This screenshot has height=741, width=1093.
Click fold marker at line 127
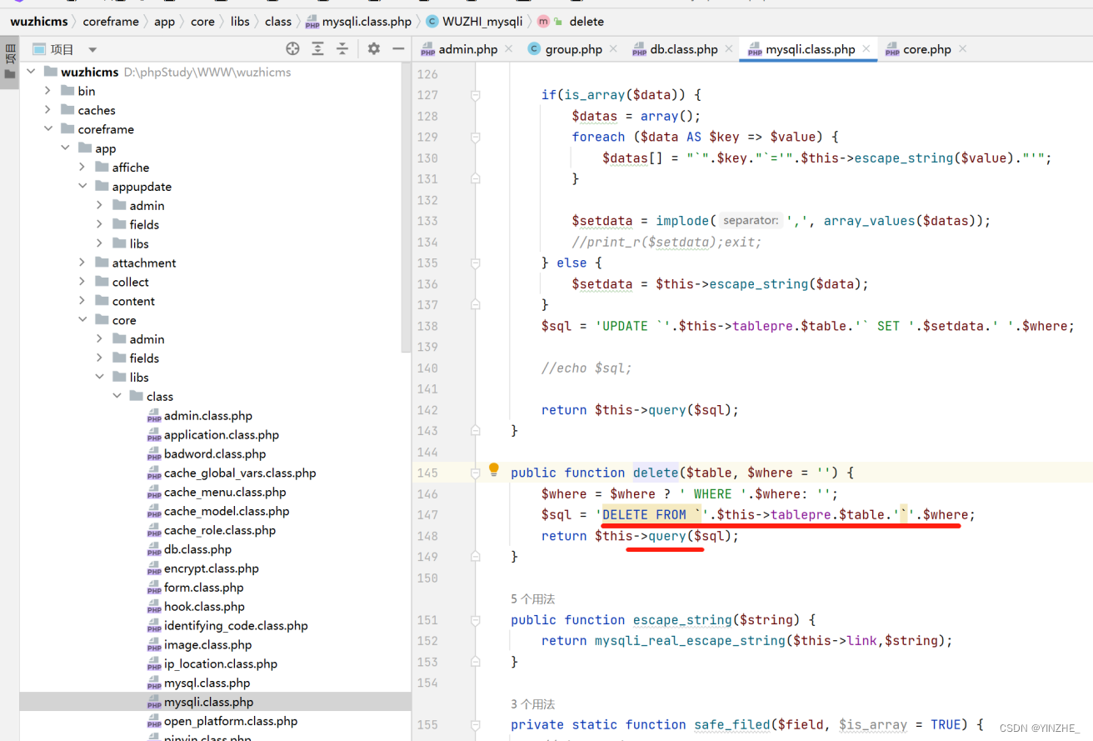pos(475,95)
